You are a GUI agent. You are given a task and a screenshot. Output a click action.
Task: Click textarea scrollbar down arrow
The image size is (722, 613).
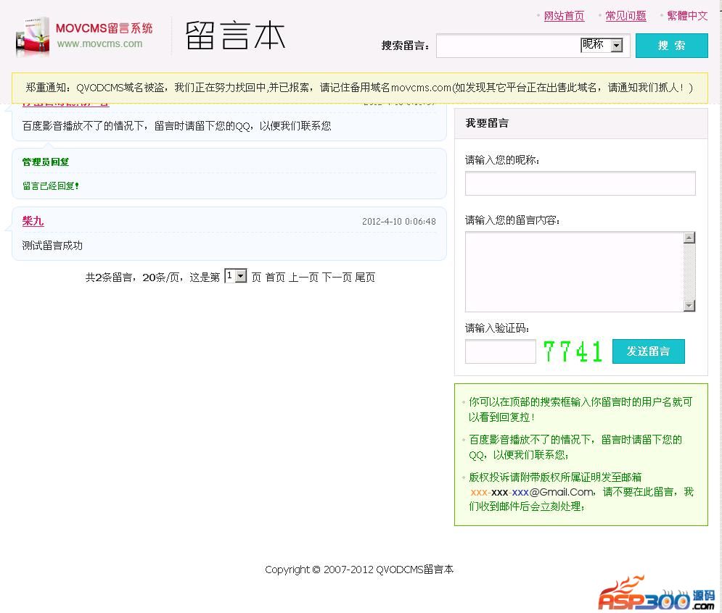coord(689,306)
